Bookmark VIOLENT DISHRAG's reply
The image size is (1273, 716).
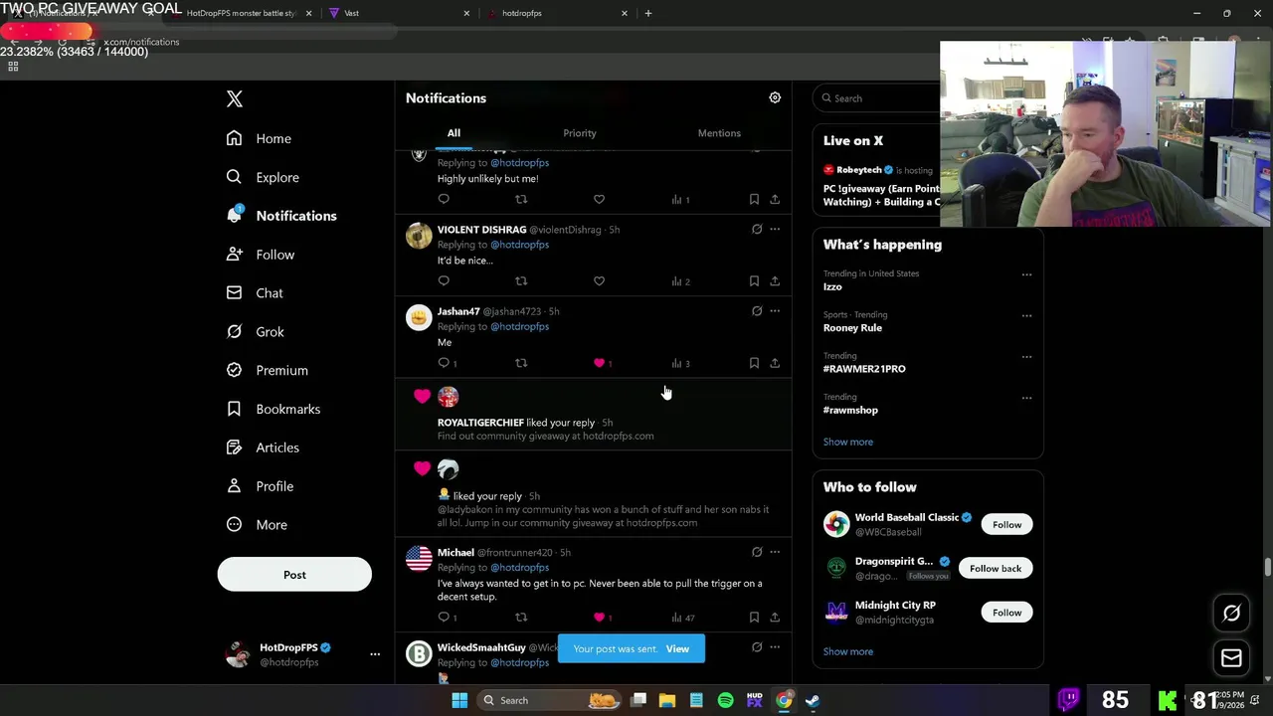[x=754, y=280]
